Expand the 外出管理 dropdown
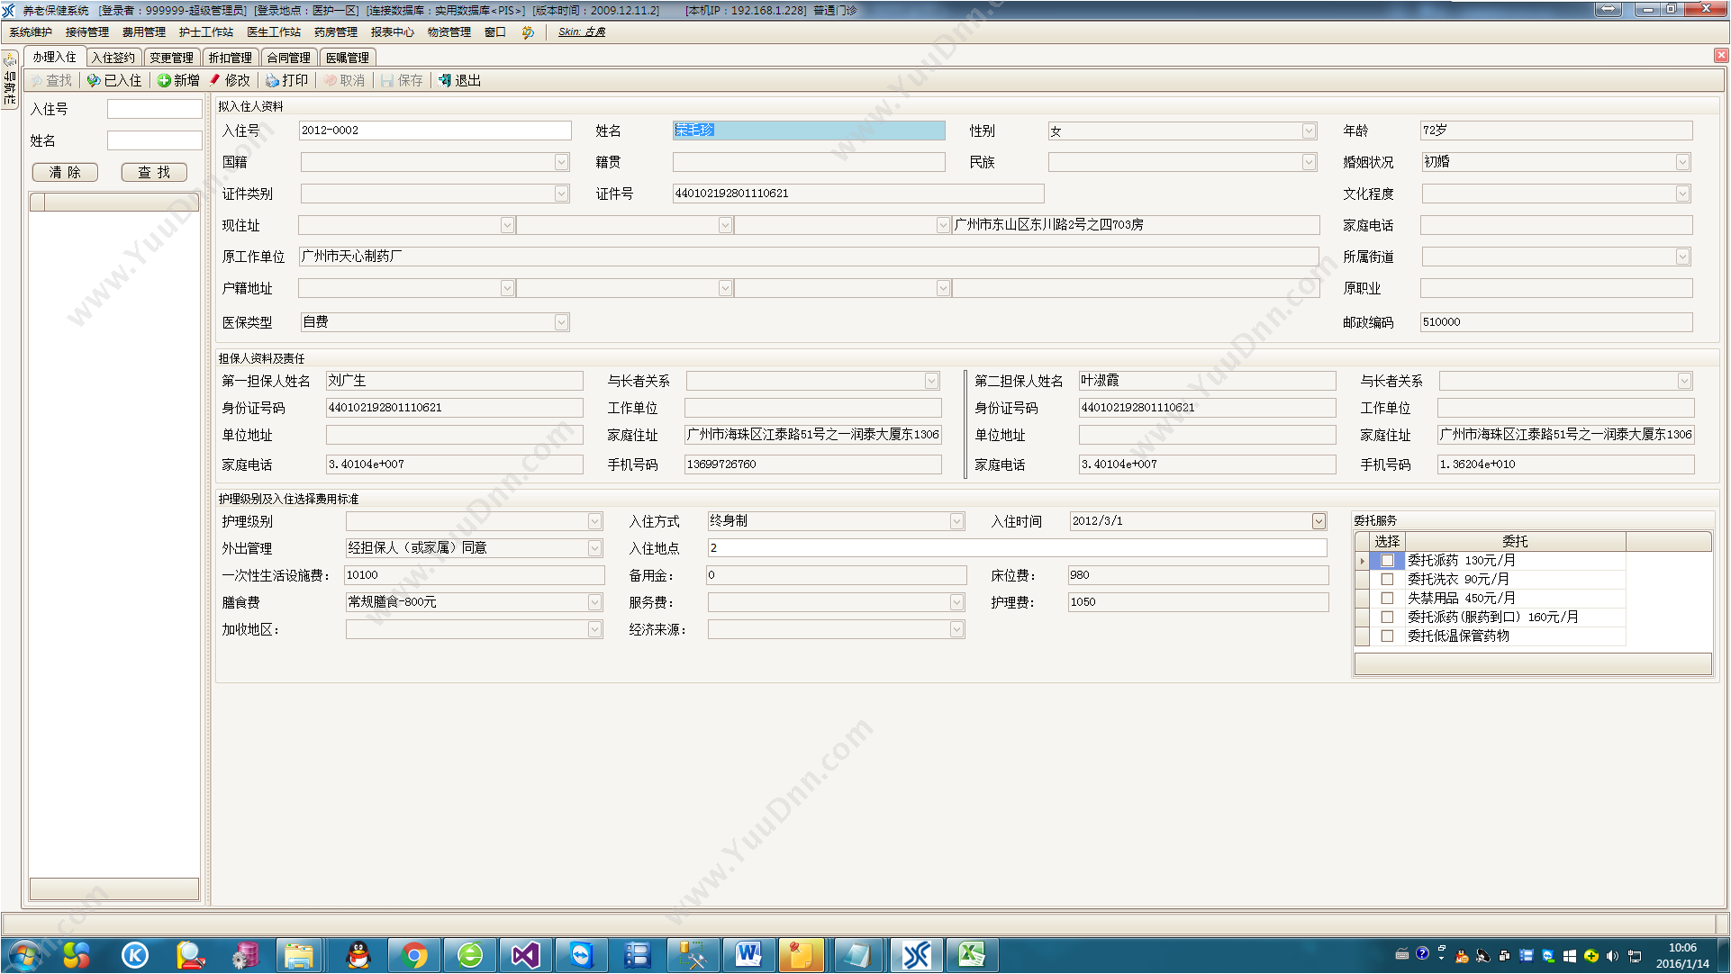This screenshot has width=1731, height=974. pyautogui.click(x=594, y=549)
